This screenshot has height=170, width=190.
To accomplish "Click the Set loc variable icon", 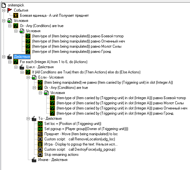I will click(x=40, y=124).
